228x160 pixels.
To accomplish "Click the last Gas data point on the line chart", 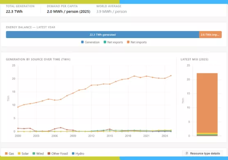I will coord(171,76).
